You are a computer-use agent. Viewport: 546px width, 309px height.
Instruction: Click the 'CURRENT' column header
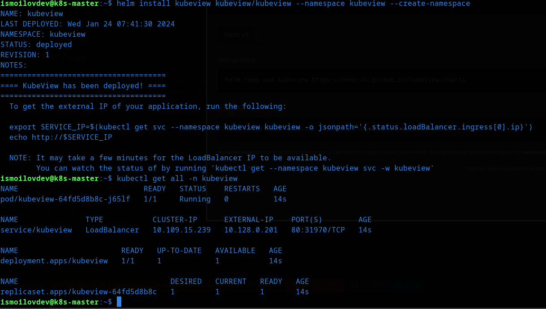231,282
